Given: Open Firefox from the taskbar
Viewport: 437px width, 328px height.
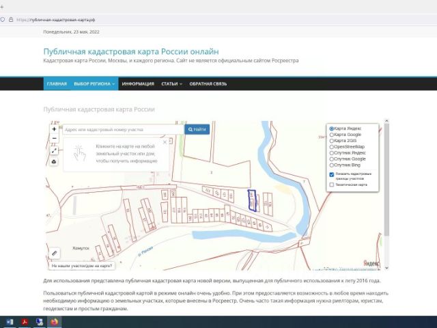Looking at the screenshot, I should click(x=55, y=321).
